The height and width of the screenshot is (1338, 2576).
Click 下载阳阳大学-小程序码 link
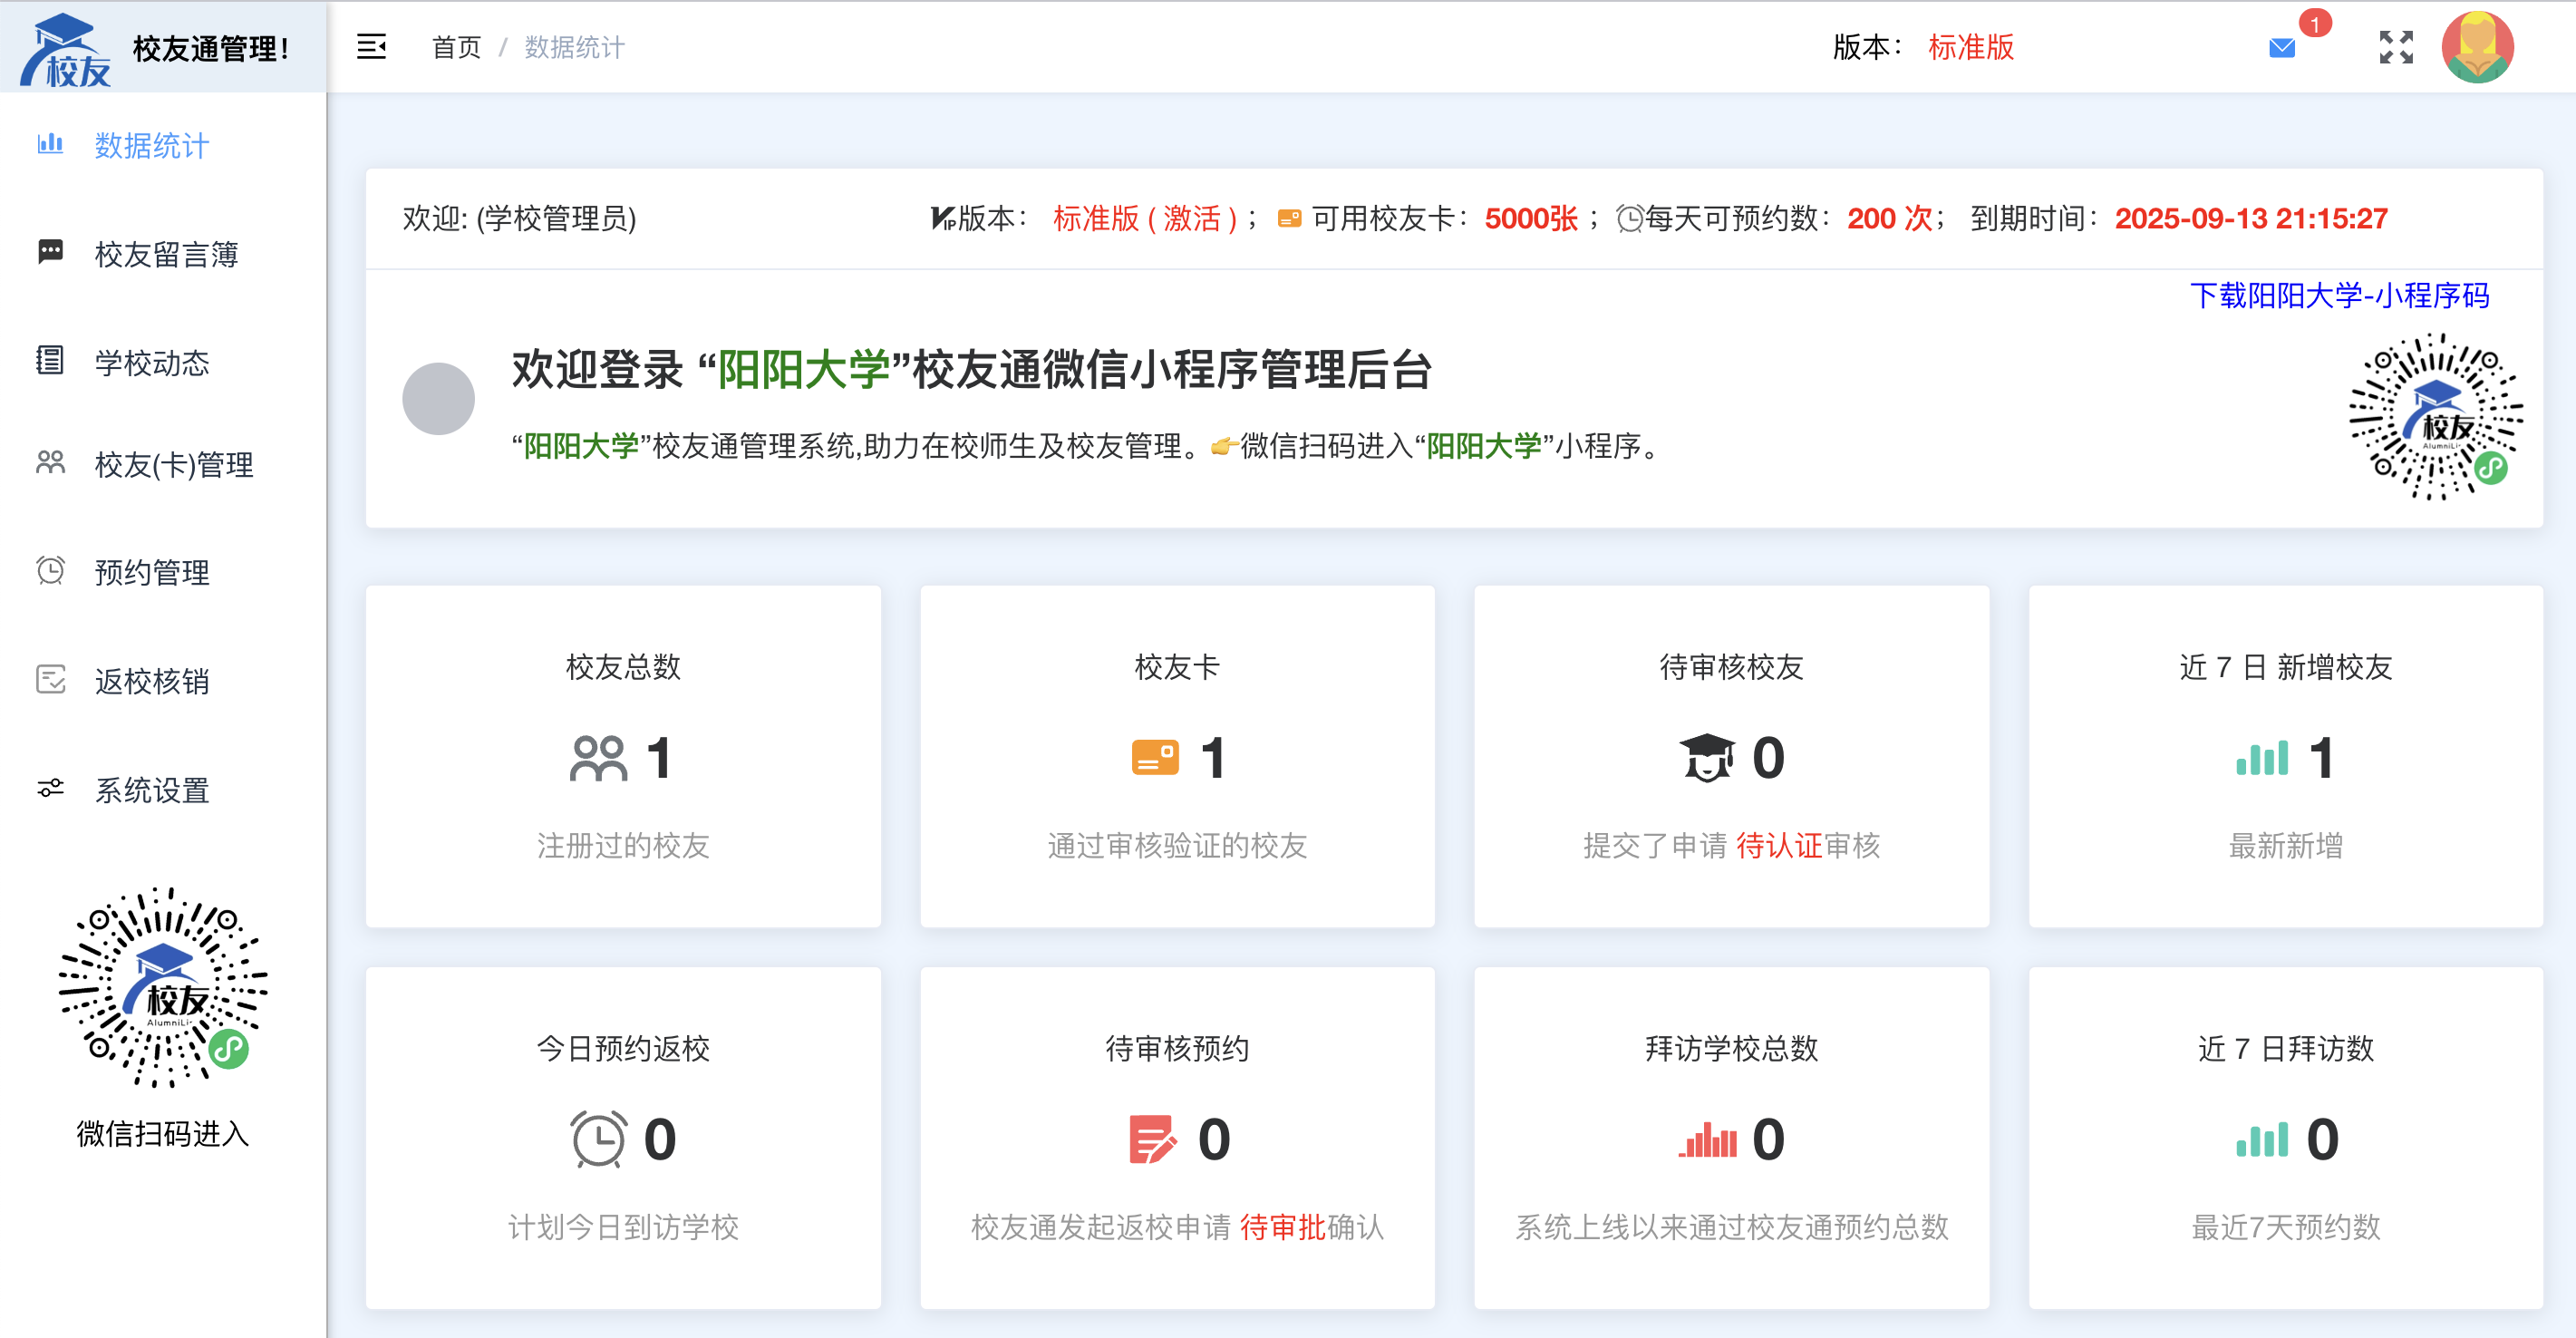[x=2339, y=296]
